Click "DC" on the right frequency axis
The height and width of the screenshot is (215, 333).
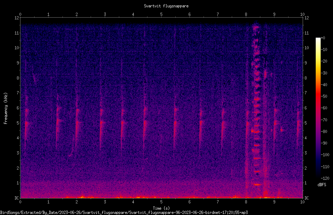tap(307, 198)
